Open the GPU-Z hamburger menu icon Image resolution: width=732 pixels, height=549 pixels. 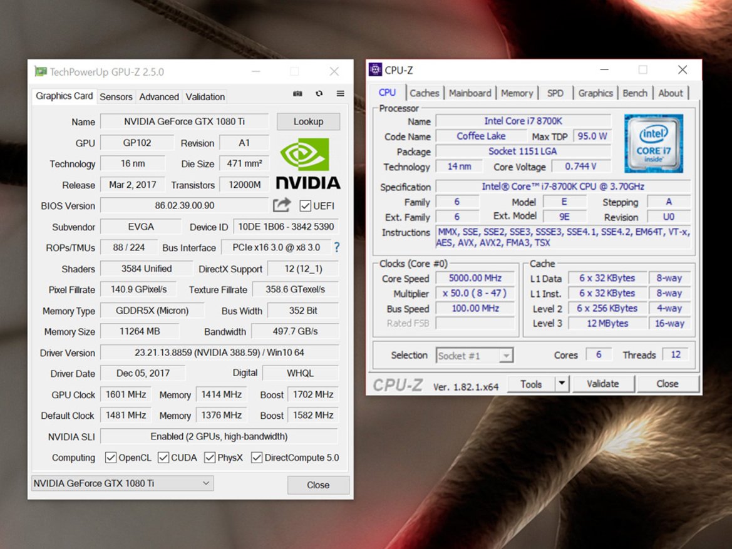pos(340,93)
